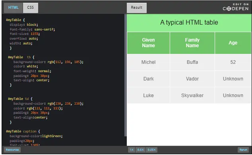Click the '#myTable td {' selector line
The height and width of the screenshot is (155, 252).
tap(20, 99)
